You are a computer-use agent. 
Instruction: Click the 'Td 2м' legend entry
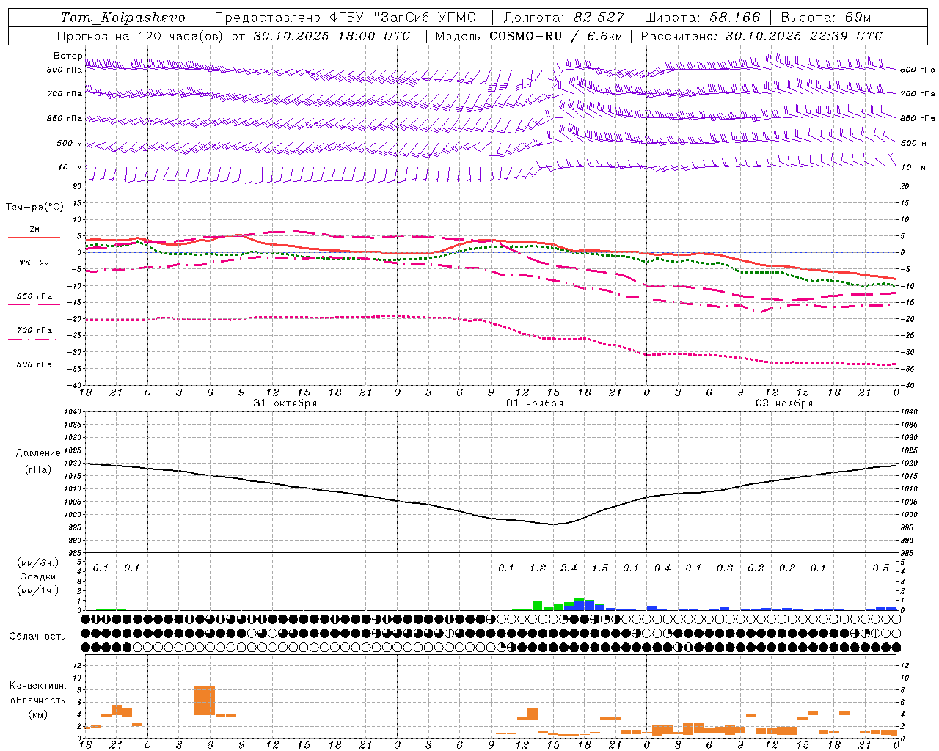coord(34,263)
